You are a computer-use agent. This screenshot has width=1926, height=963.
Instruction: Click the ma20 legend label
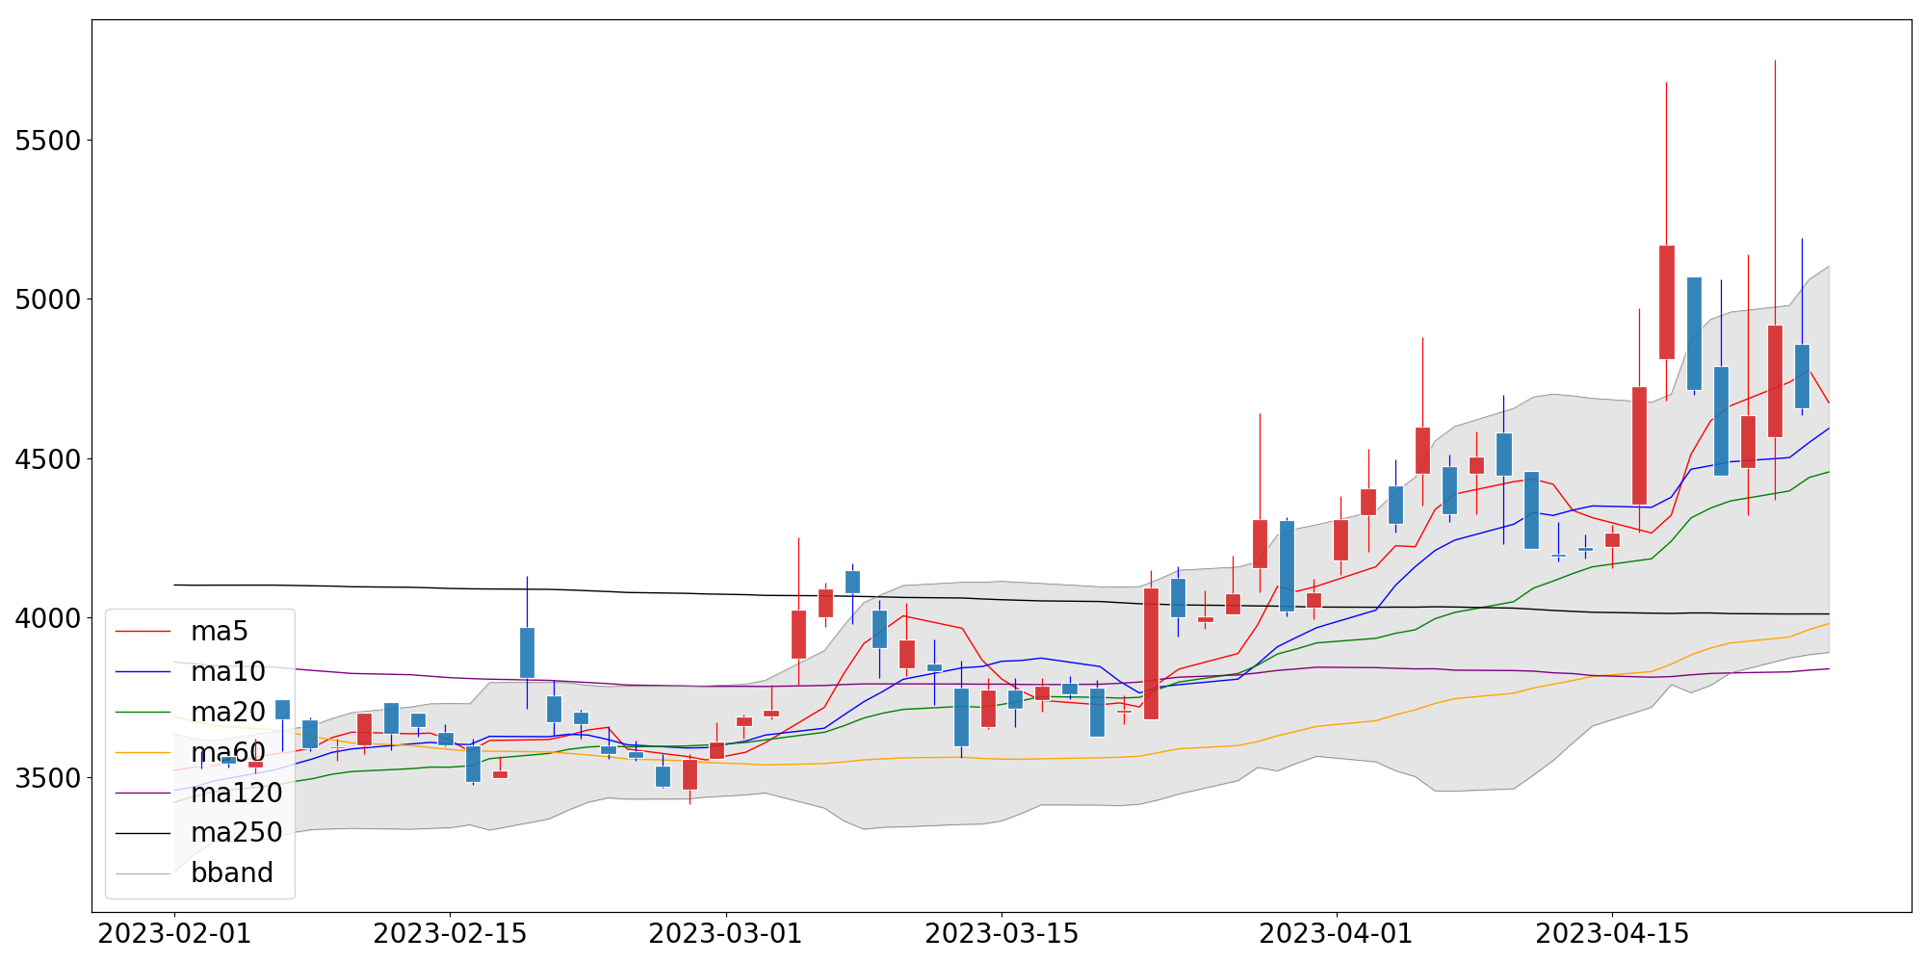(x=228, y=712)
